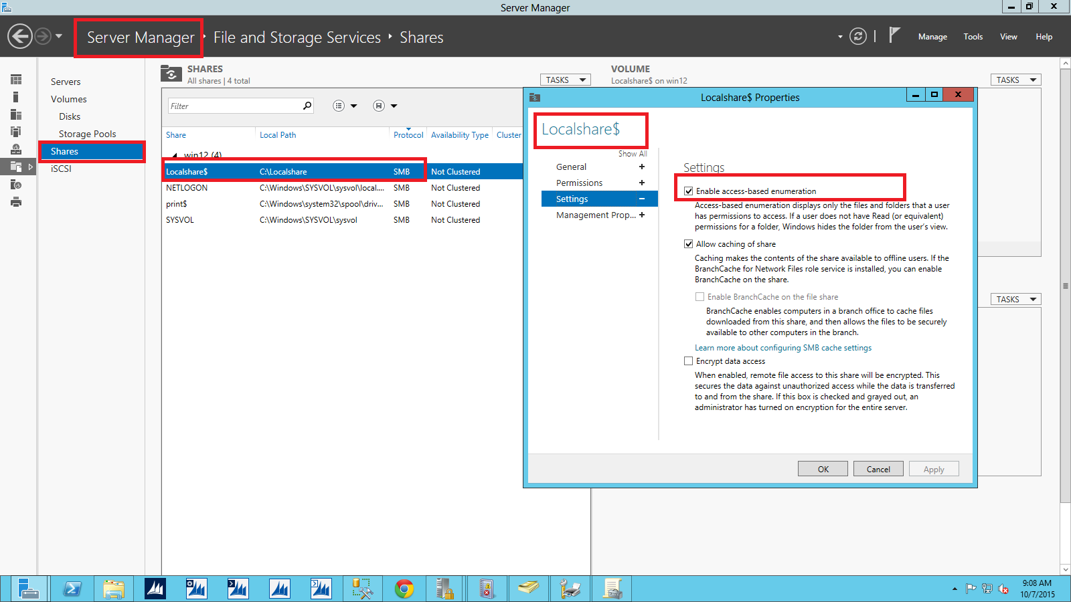Click the back navigation arrow
The width and height of the screenshot is (1071, 602).
(19, 35)
